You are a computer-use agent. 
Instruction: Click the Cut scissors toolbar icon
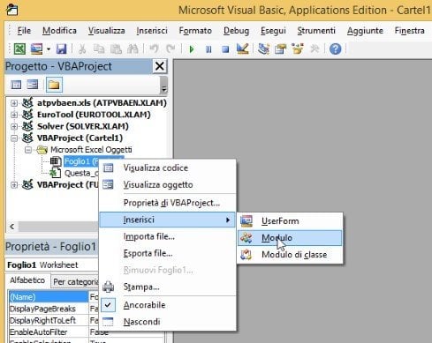coord(82,48)
